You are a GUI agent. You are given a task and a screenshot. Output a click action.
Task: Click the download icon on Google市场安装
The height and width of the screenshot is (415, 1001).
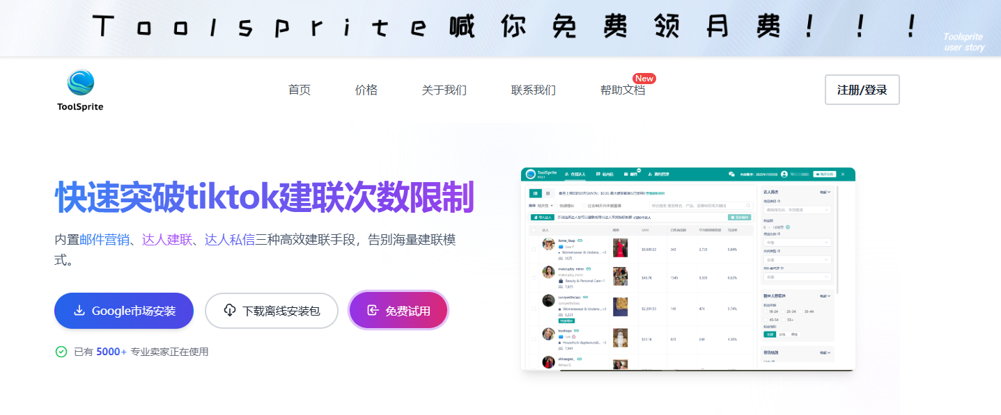tap(79, 311)
